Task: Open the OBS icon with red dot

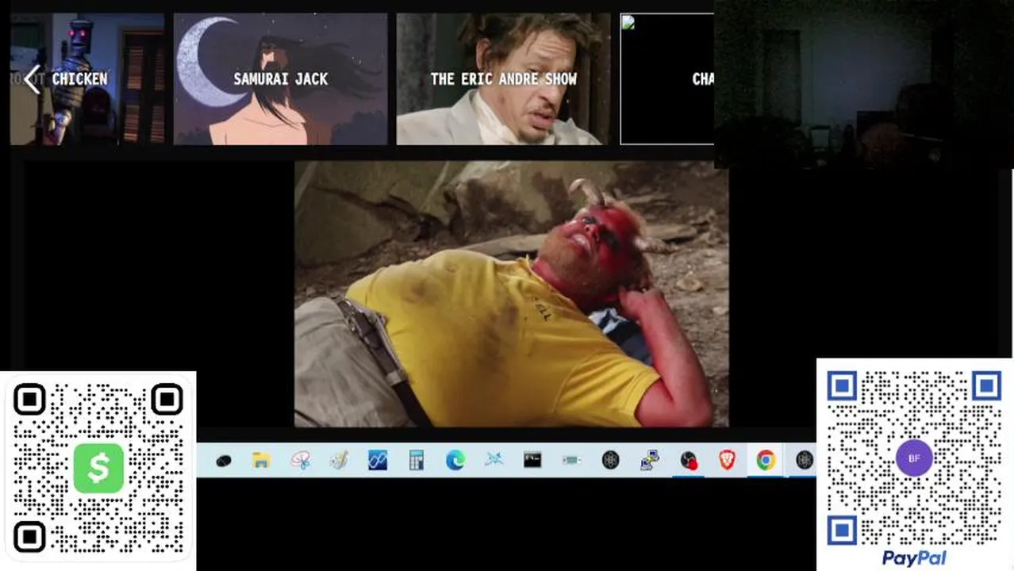Action: 689,460
